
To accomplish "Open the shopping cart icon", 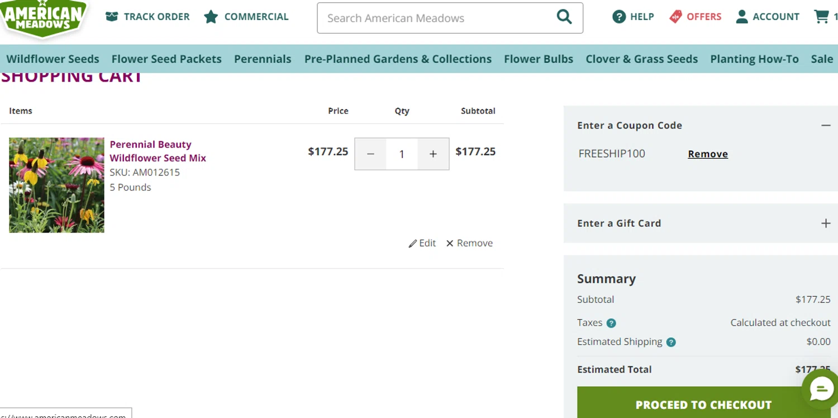I will pos(821,16).
